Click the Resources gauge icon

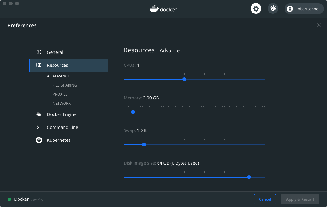click(39, 65)
